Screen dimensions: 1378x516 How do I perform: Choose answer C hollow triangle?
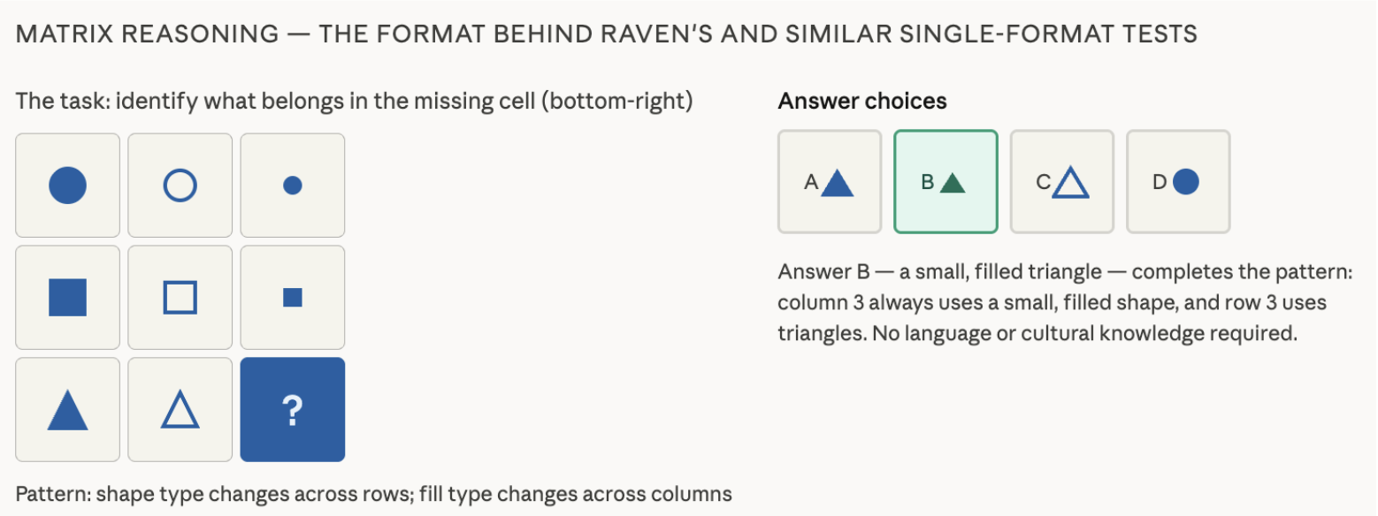1062,182
